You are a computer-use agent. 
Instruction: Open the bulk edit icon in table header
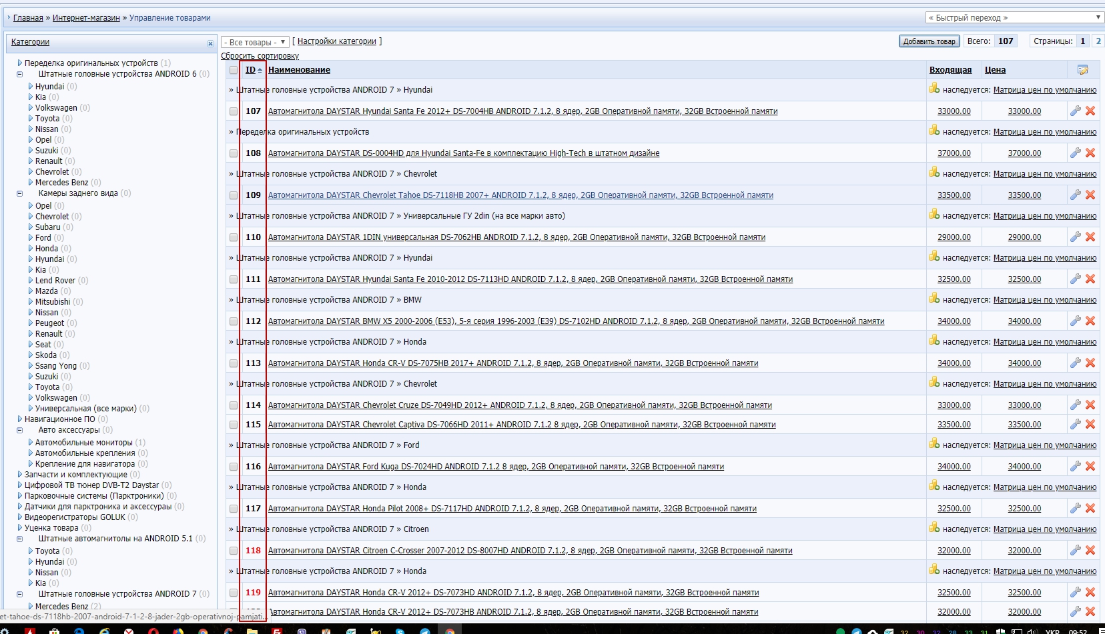[x=1082, y=70]
